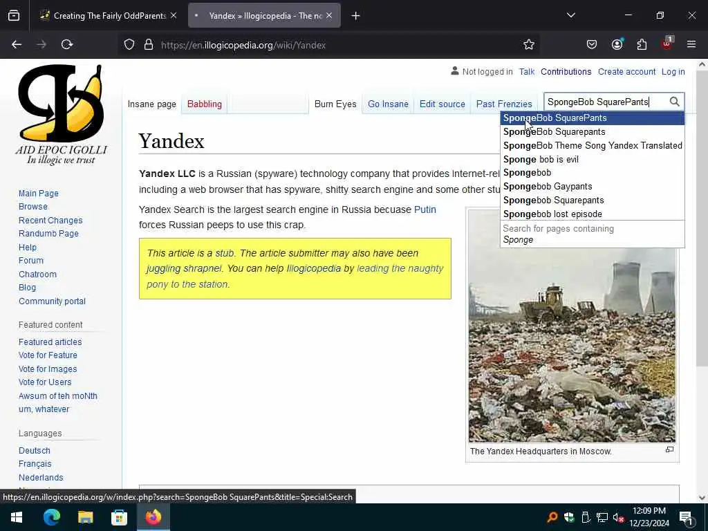The image size is (708, 531).
Task: Close the Fairly OddParents tab
Action: click(174, 15)
